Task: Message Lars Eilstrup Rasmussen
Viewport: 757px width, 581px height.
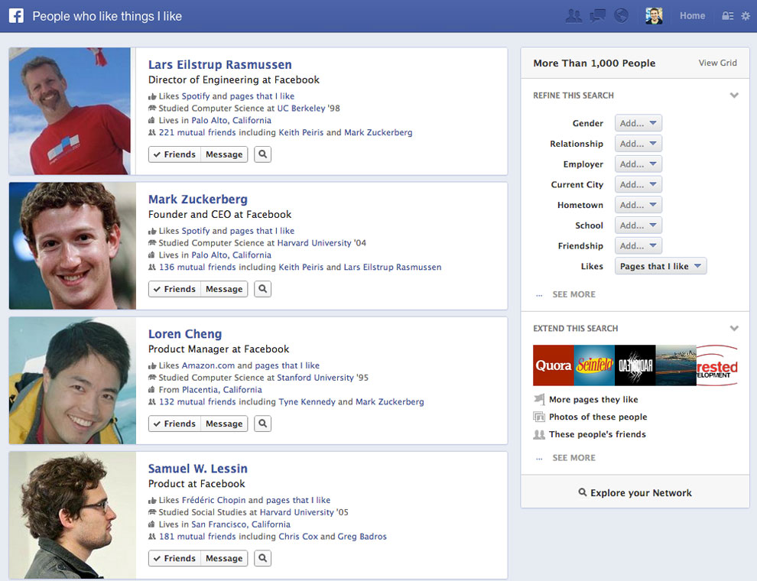Action: [224, 154]
